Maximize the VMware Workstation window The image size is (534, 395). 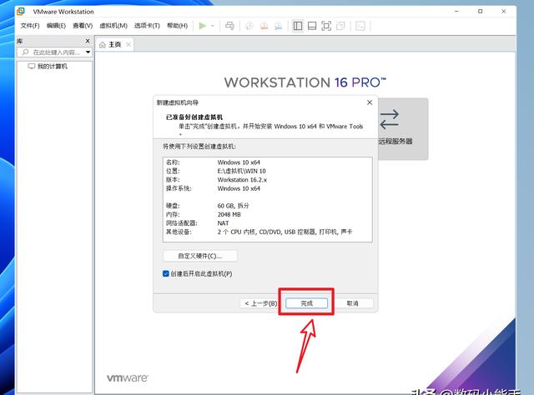tap(481, 11)
